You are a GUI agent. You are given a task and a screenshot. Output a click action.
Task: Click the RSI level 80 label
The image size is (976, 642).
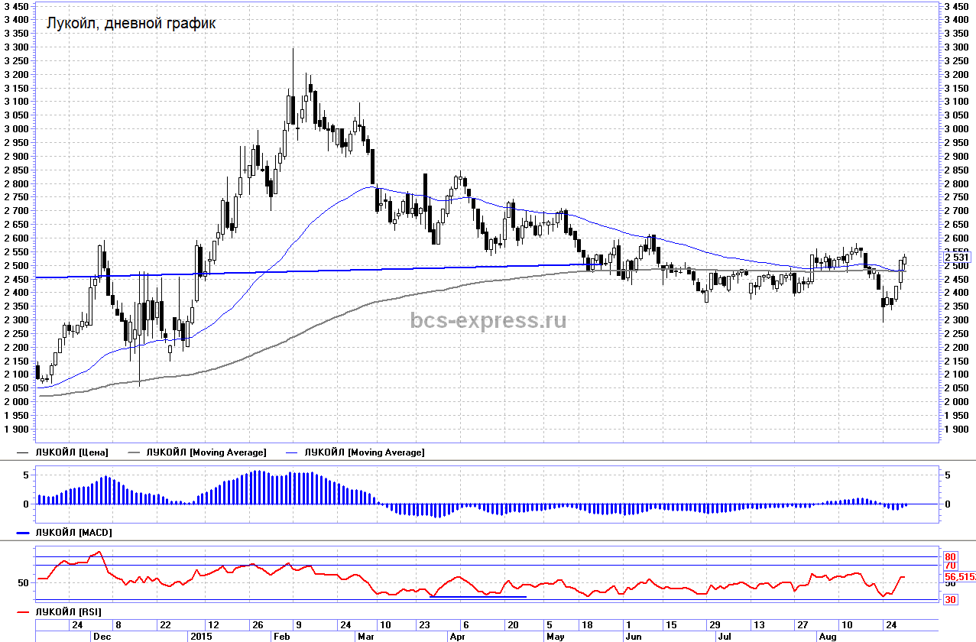coord(951,556)
